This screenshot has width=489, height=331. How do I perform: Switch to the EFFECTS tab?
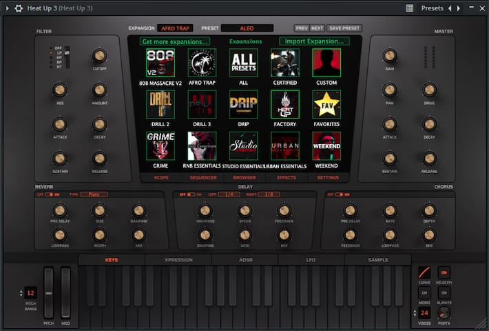(287, 177)
